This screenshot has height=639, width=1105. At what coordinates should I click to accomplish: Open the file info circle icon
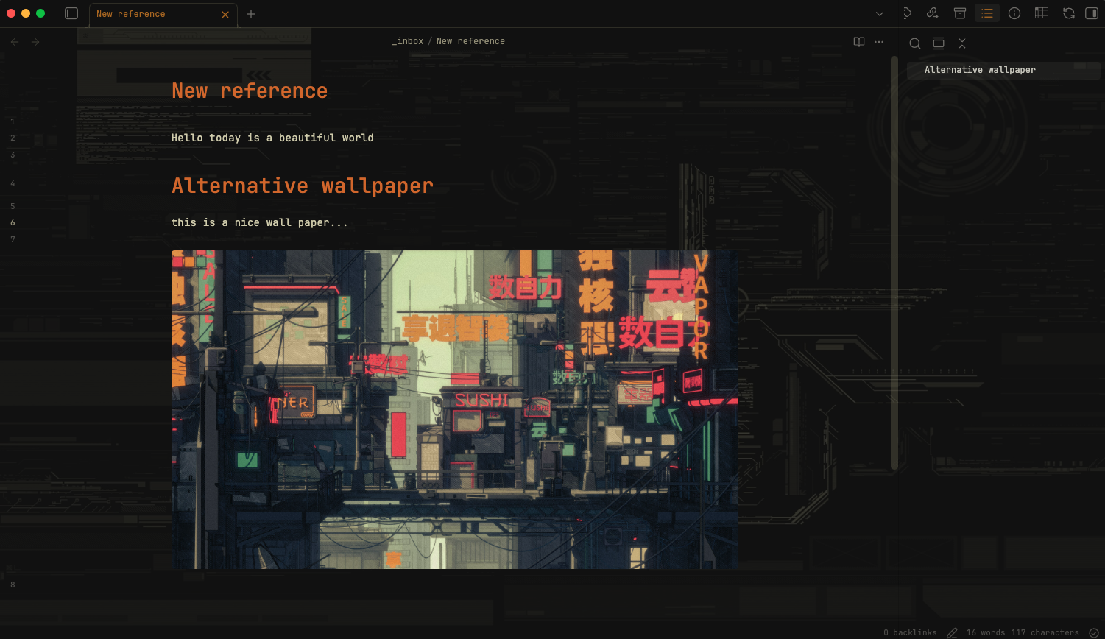[1014, 13]
